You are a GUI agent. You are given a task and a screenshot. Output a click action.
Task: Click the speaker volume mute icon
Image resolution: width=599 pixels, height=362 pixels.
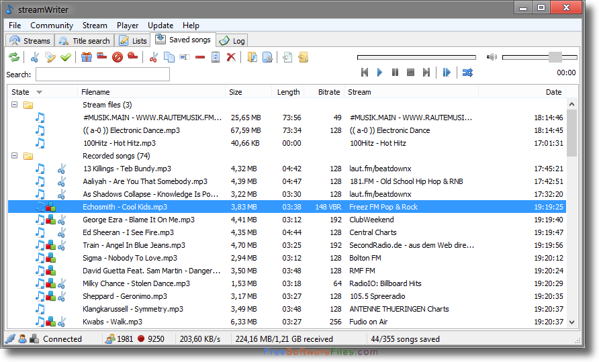point(492,57)
